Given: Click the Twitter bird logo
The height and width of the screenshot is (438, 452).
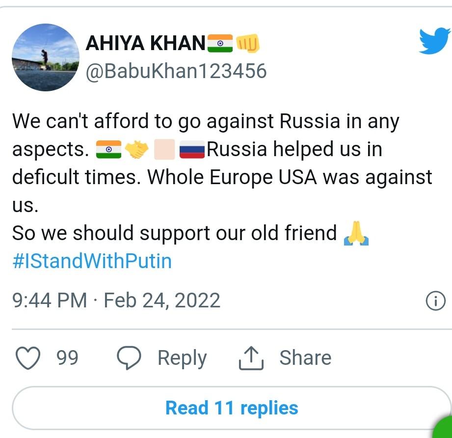Looking at the screenshot, I should tap(434, 40).
